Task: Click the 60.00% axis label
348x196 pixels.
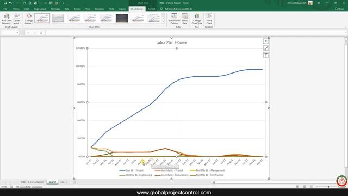Action: coord(80,102)
